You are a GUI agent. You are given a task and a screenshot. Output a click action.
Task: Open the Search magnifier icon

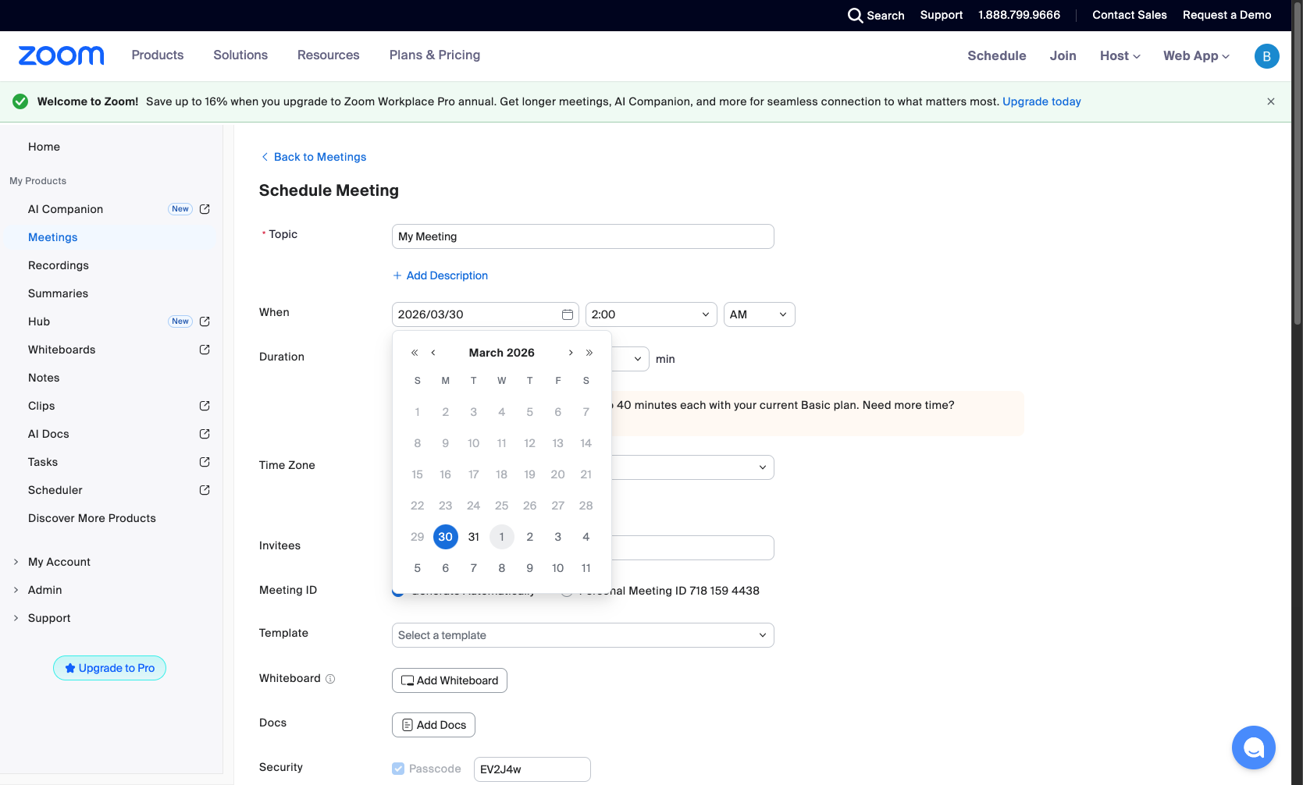pos(855,16)
